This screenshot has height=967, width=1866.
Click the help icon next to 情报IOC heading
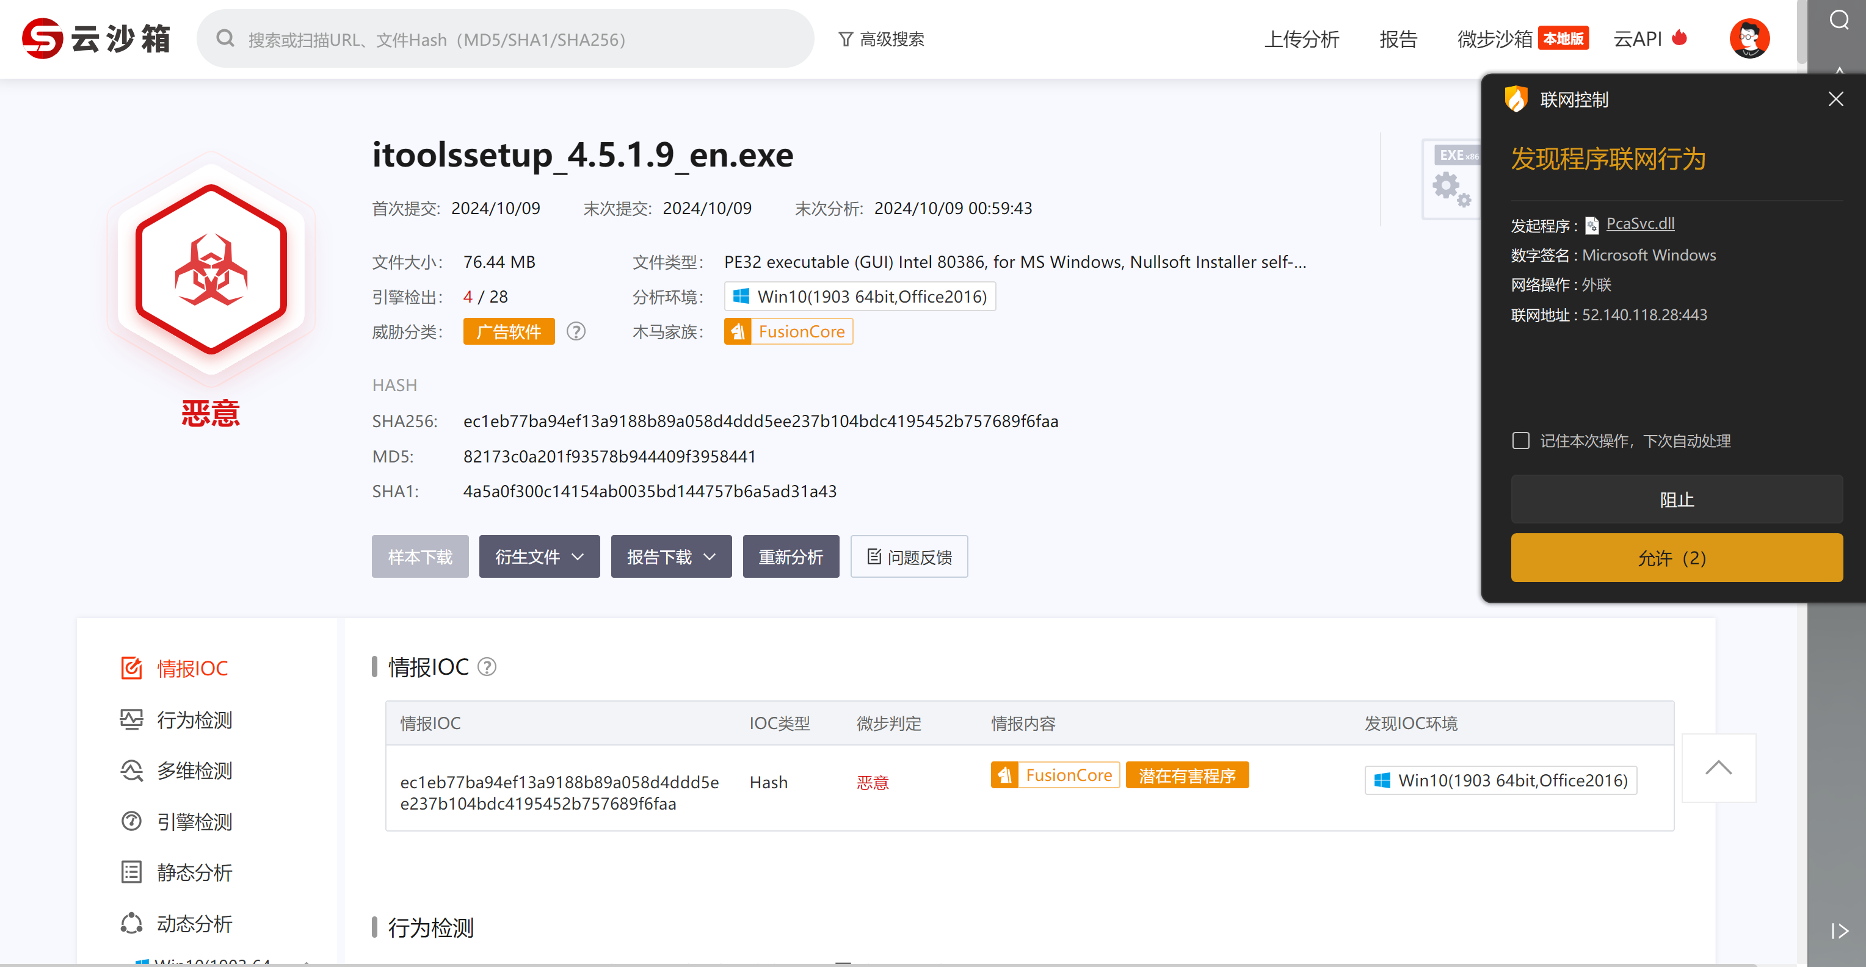pos(487,667)
